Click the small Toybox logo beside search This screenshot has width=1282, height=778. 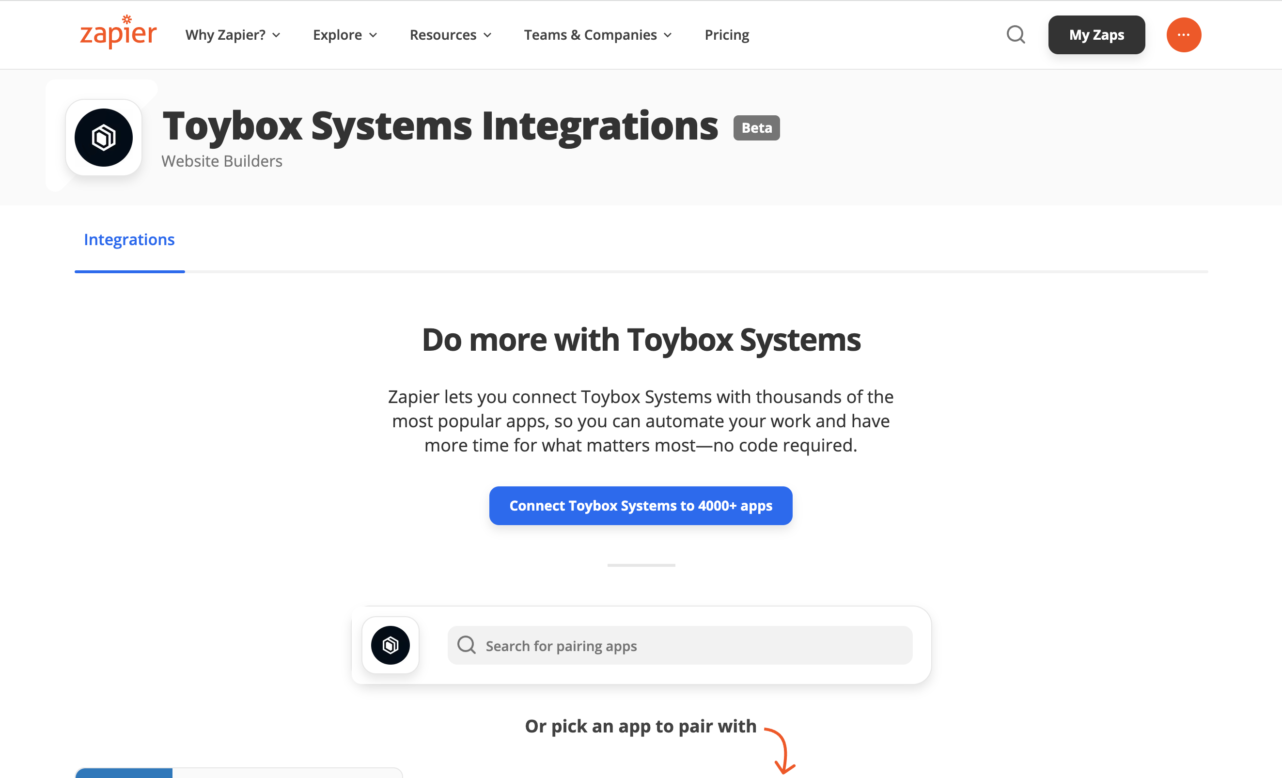pos(390,645)
